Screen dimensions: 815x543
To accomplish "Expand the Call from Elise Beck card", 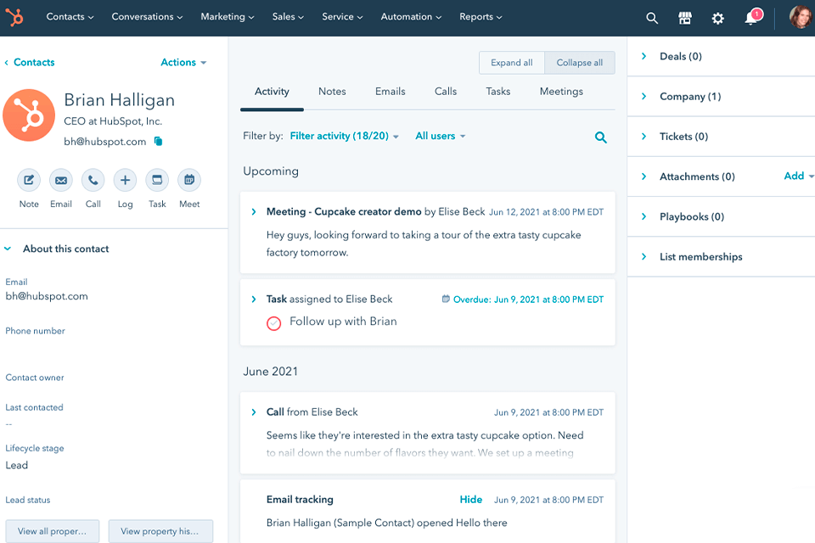I will pos(254,412).
